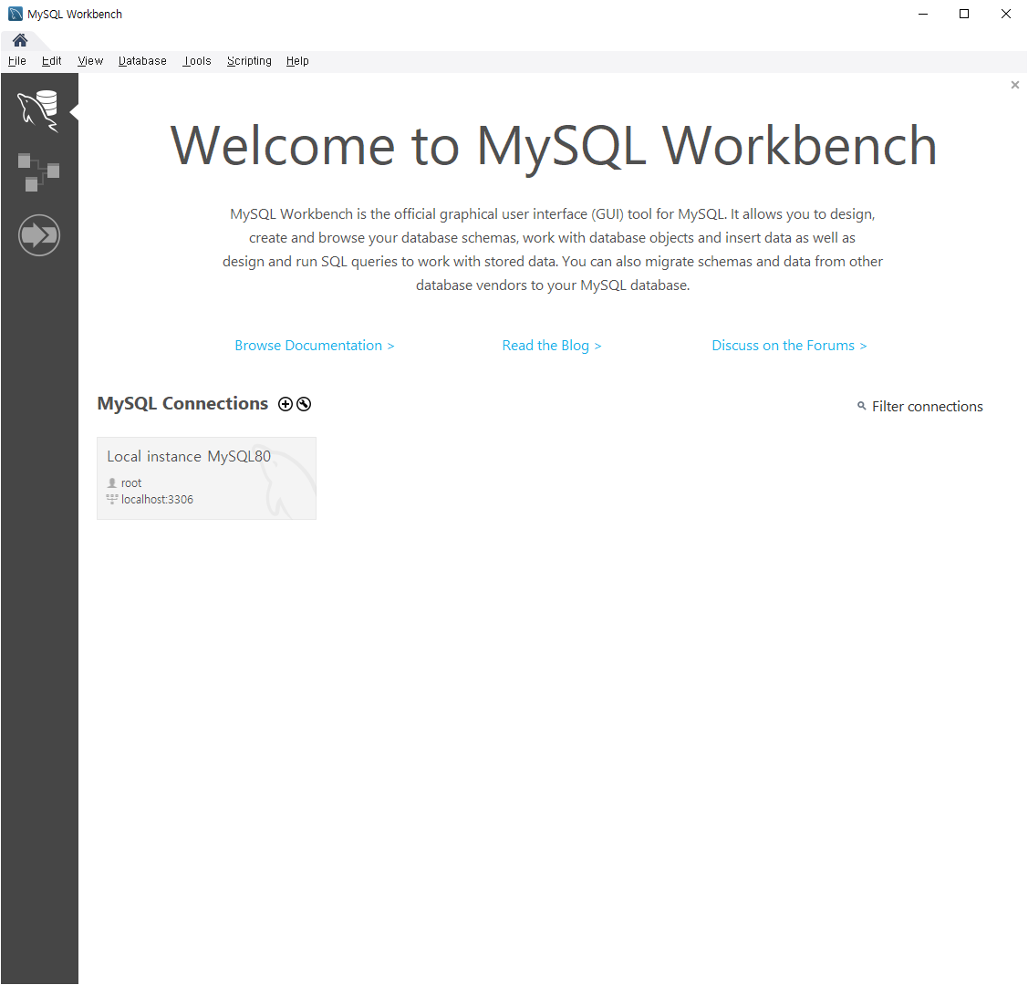
Task: Open the File menu
Action: [17, 61]
